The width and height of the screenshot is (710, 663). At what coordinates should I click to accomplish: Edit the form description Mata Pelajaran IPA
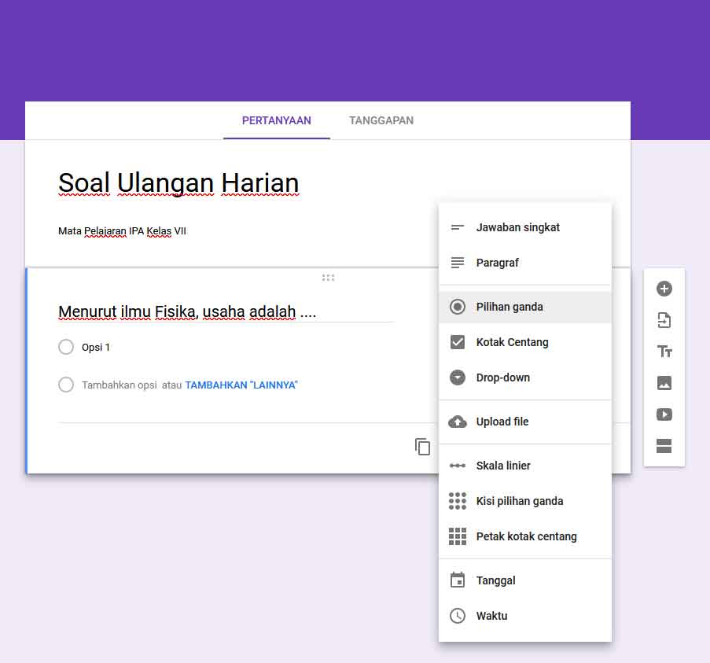click(122, 231)
